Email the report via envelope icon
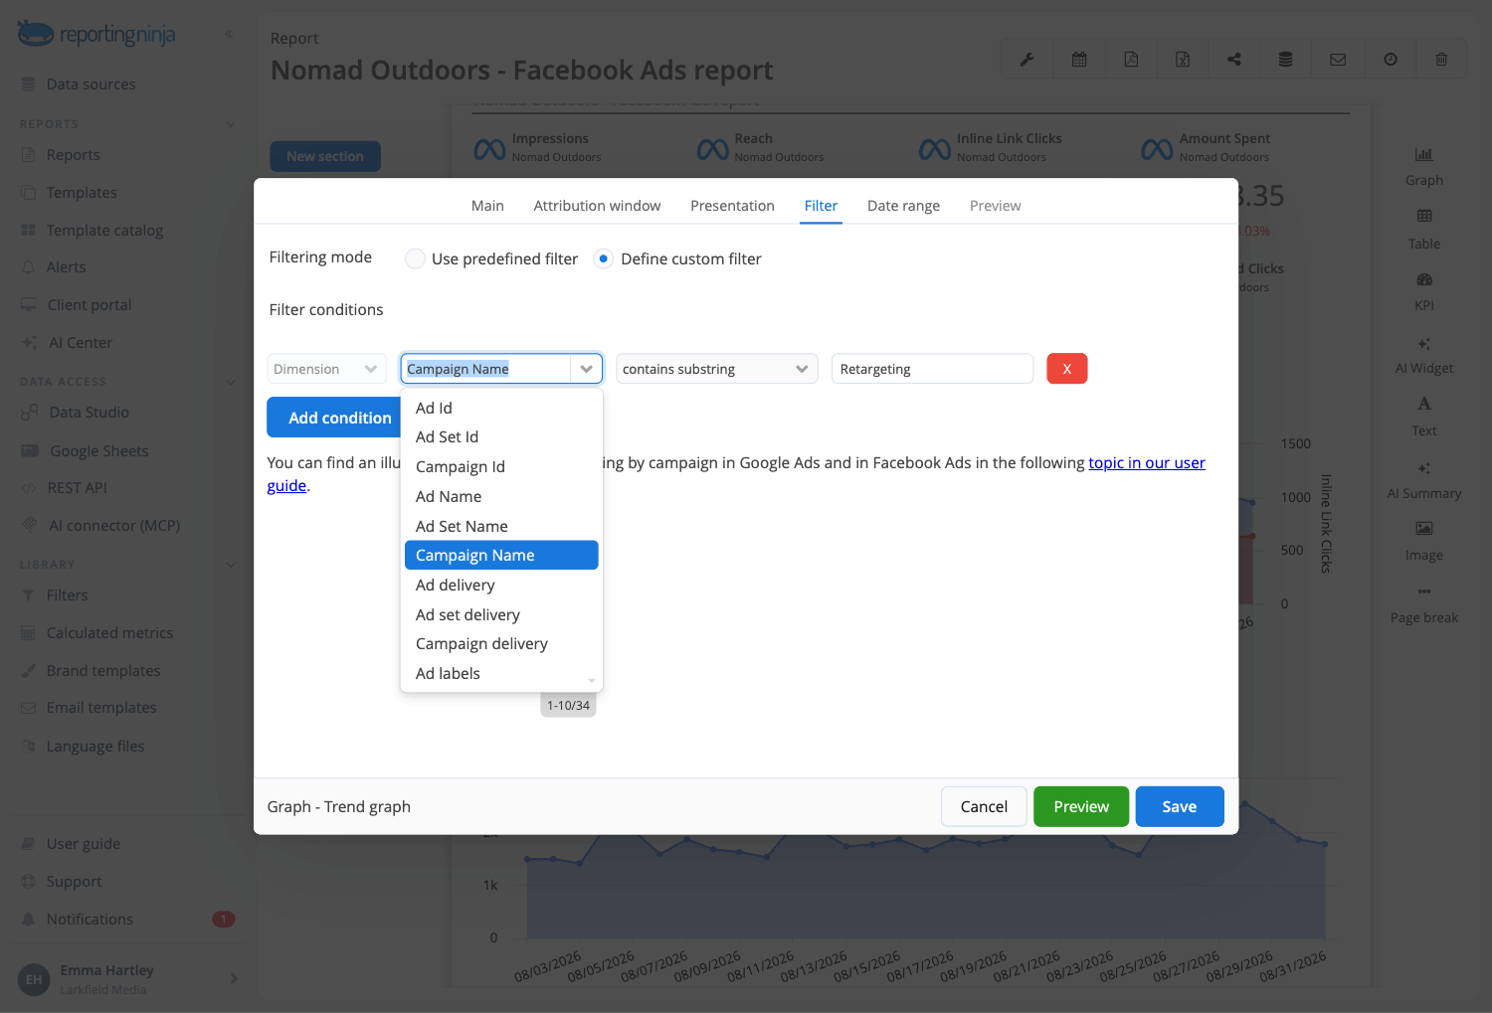This screenshot has height=1013, width=1492. tap(1338, 60)
